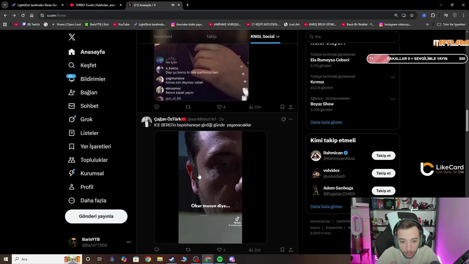Bookmark this page with star icon
This screenshot has height=264, width=469.
coord(412,15)
